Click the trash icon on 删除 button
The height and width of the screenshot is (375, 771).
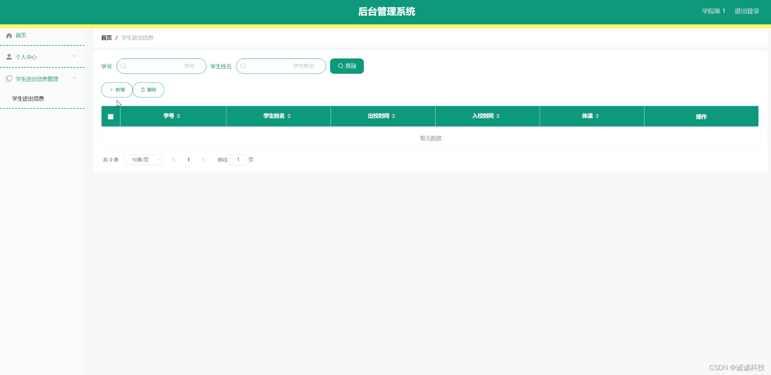pyautogui.click(x=142, y=90)
